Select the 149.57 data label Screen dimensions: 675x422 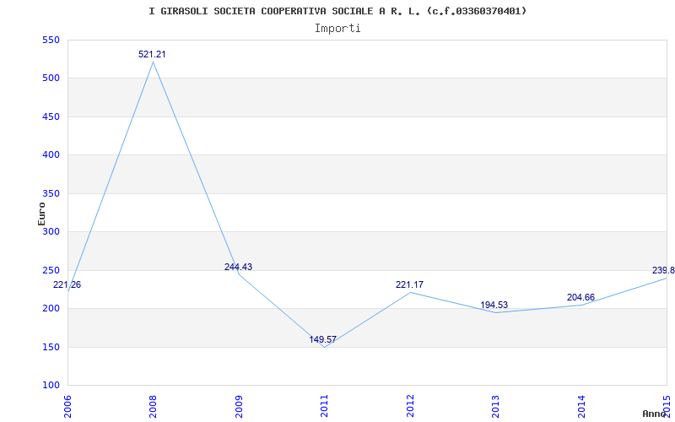(x=323, y=339)
